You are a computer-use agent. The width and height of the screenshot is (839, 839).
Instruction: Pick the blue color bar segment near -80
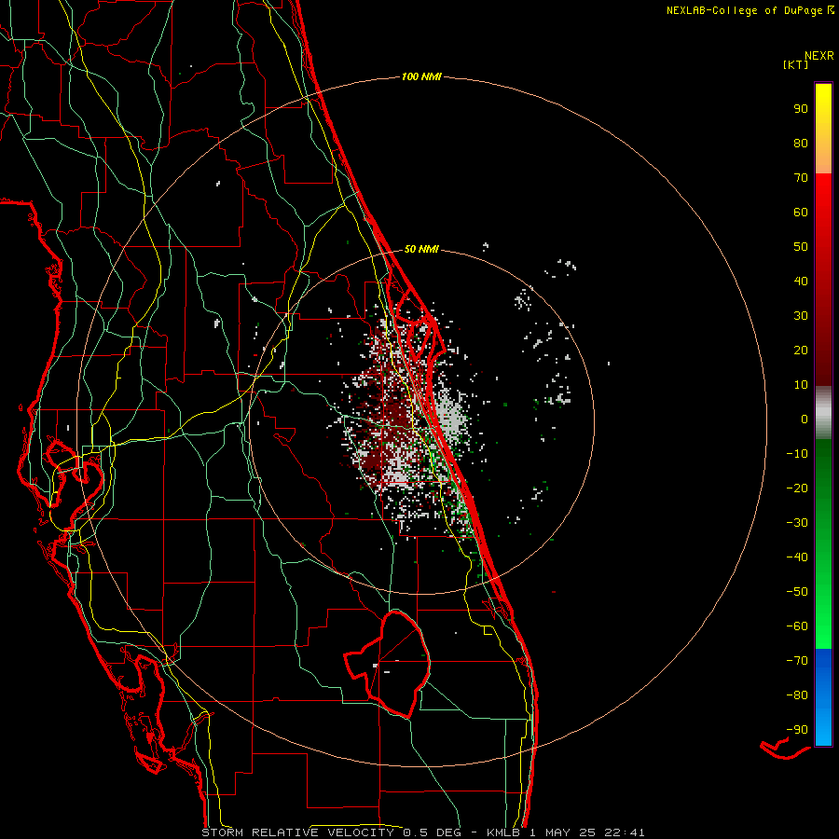pyautogui.click(x=823, y=696)
